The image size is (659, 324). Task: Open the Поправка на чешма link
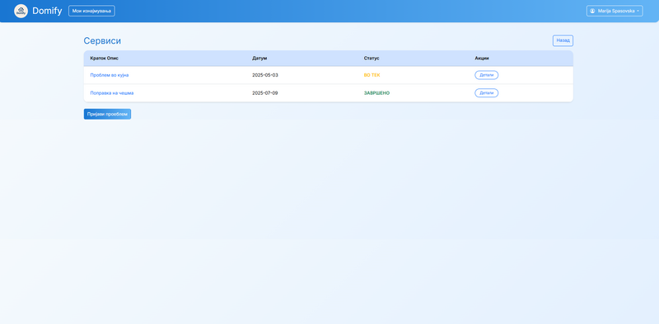pyautogui.click(x=112, y=93)
